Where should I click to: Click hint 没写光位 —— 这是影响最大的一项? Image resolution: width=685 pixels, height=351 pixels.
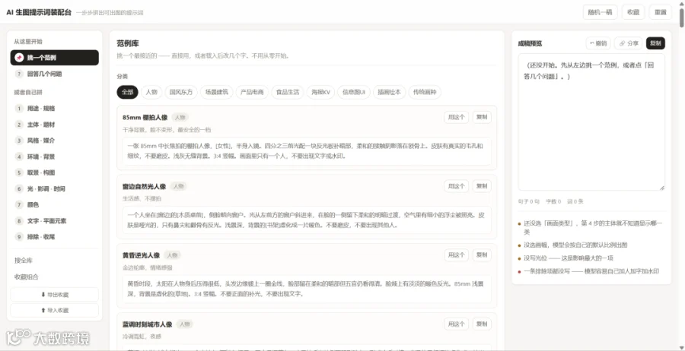pyautogui.click(x=569, y=258)
